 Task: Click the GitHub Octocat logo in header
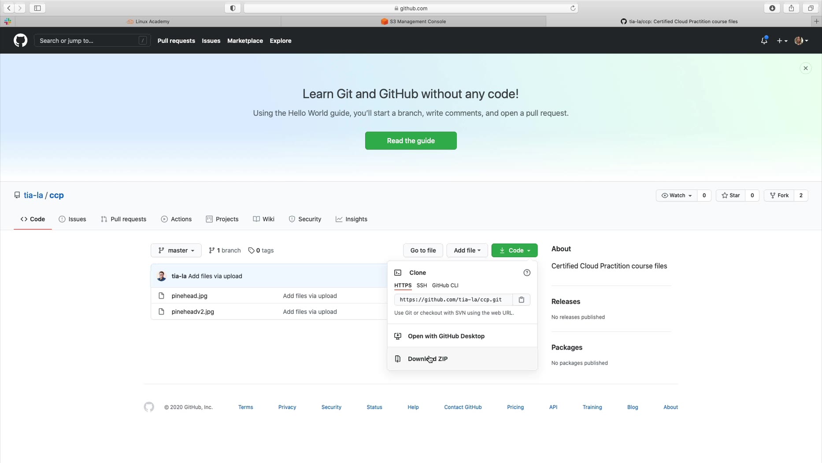tap(20, 41)
